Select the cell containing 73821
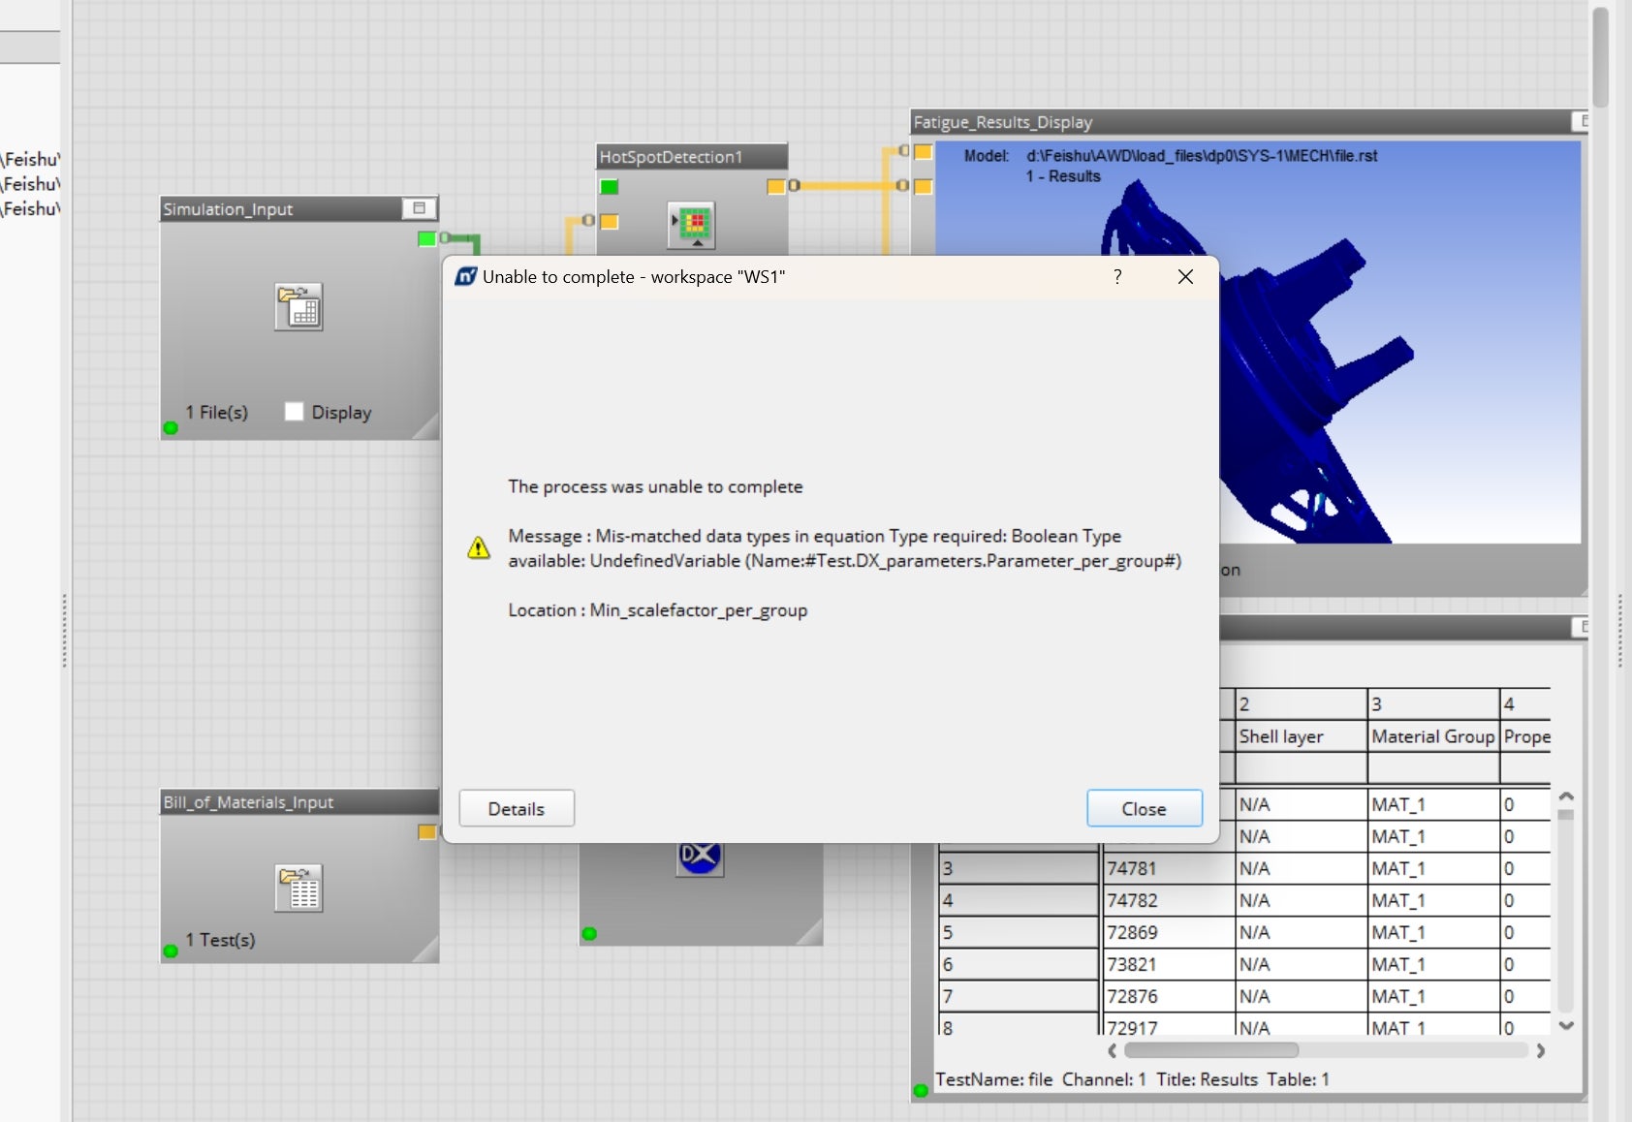This screenshot has width=1632, height=1122. (x=1169, y=964)
